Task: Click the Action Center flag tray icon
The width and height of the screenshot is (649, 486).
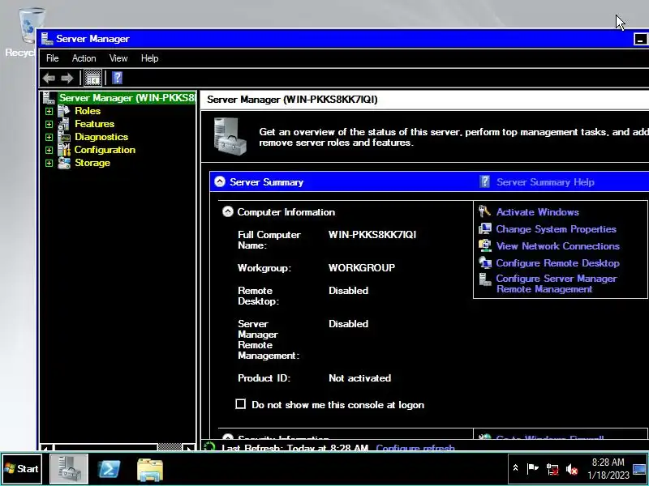Action: tap(532, 469)
